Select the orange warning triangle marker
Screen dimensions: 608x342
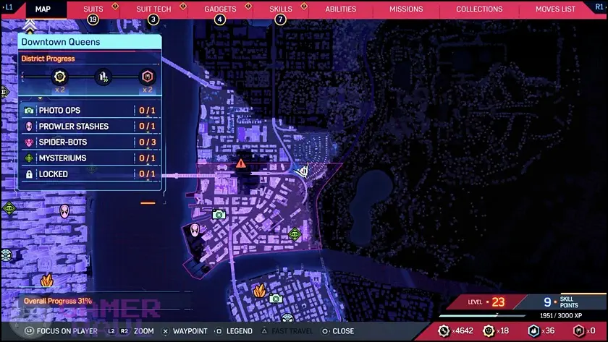point(241,163)
